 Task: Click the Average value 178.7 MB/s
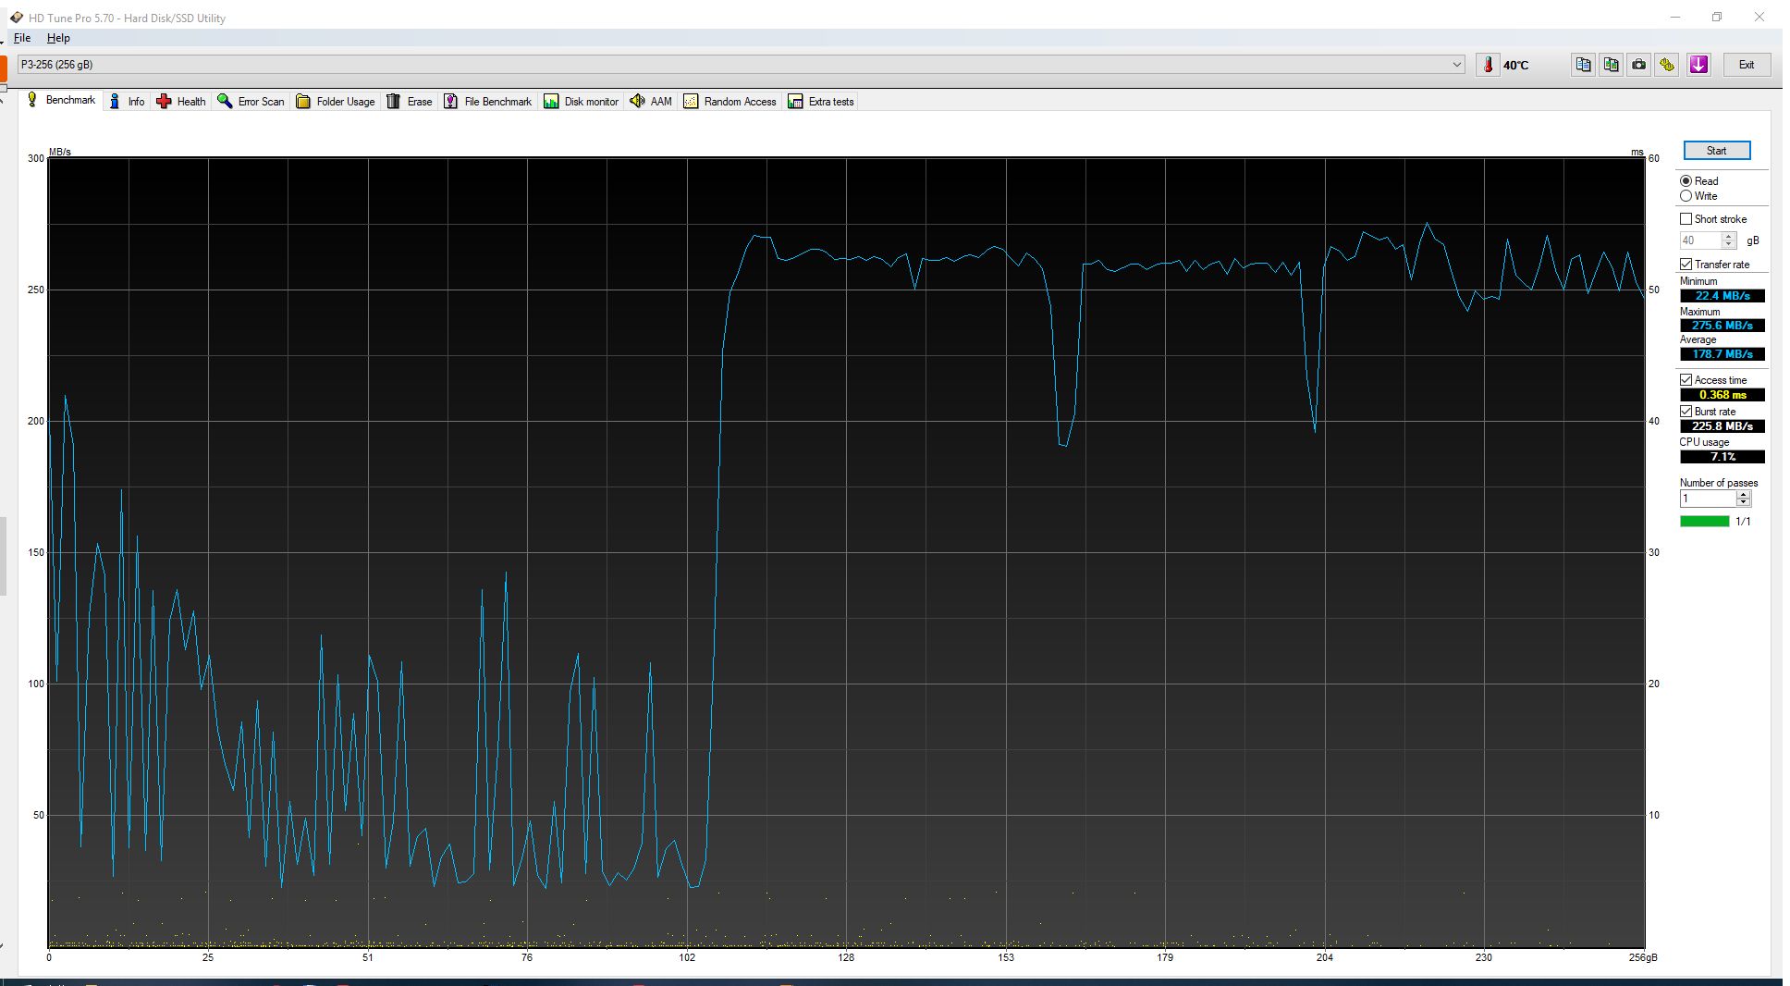(x=1723, y=354)
